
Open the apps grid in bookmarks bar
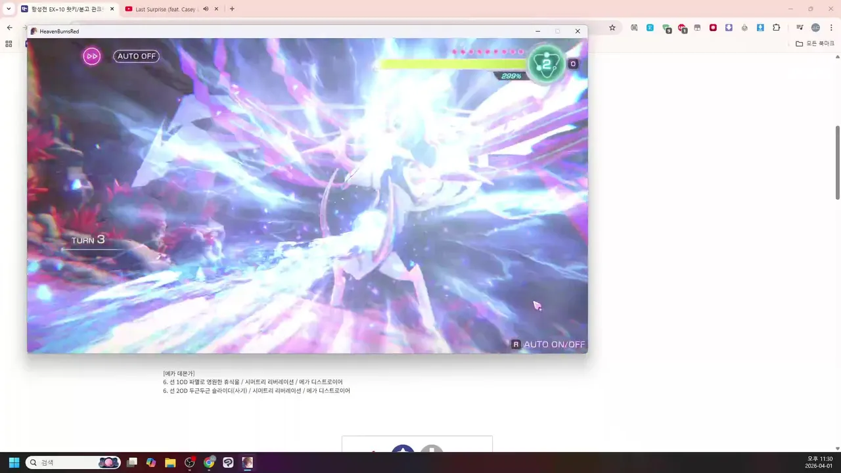pyautogui.click(x=9, y=43)
